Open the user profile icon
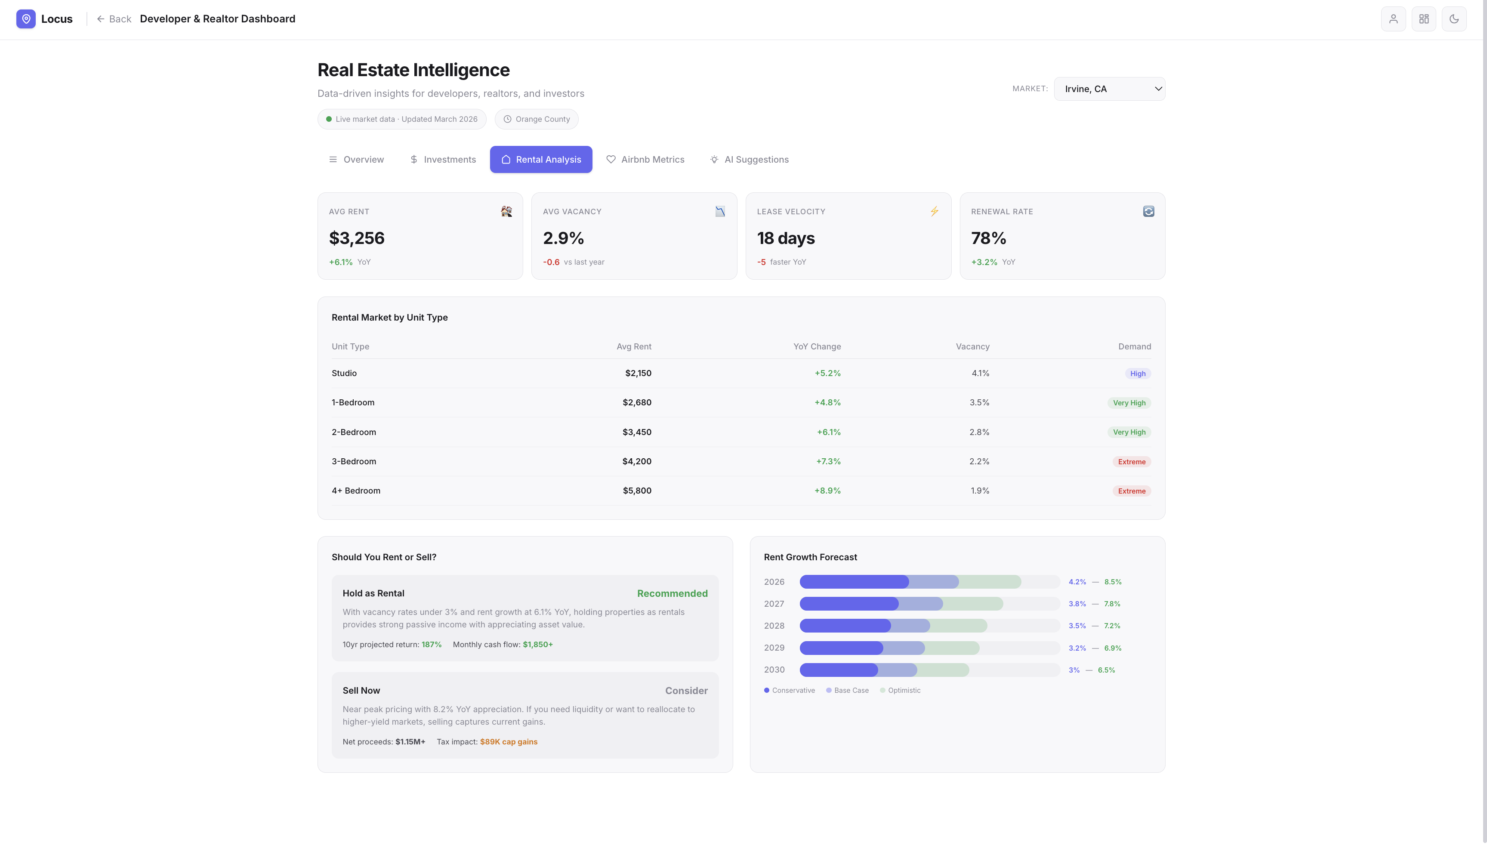The image size is (1487, 852). click(x=1393, y=19)
